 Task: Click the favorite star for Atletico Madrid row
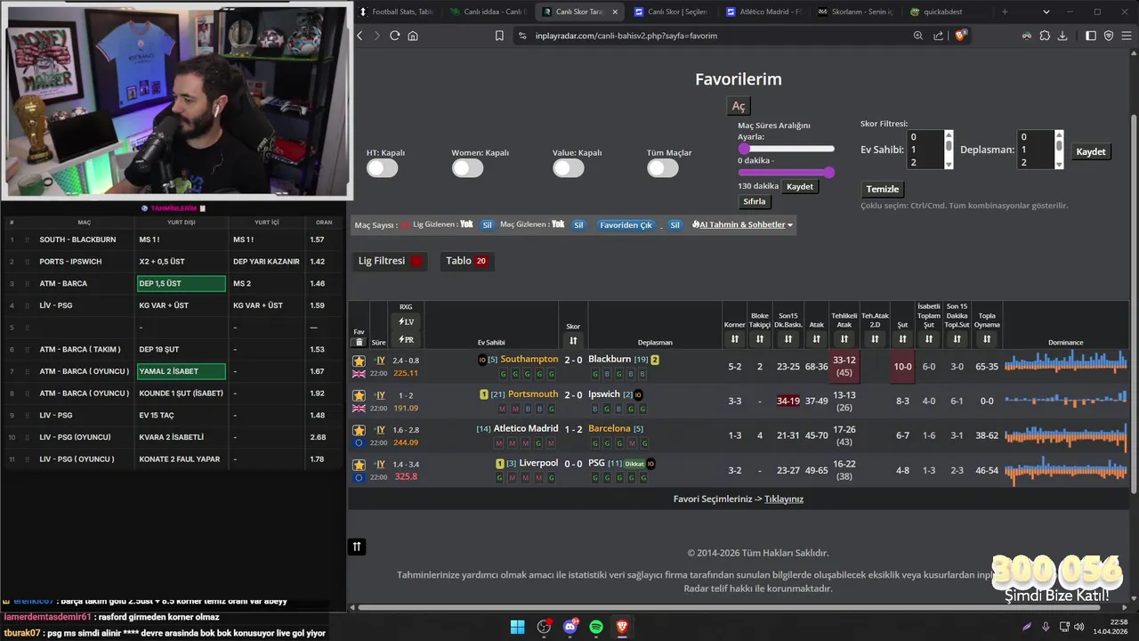pos(359,430)
